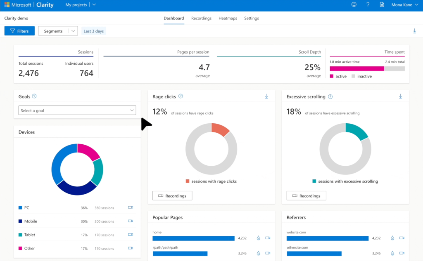Open heatmap for home page

258,238
